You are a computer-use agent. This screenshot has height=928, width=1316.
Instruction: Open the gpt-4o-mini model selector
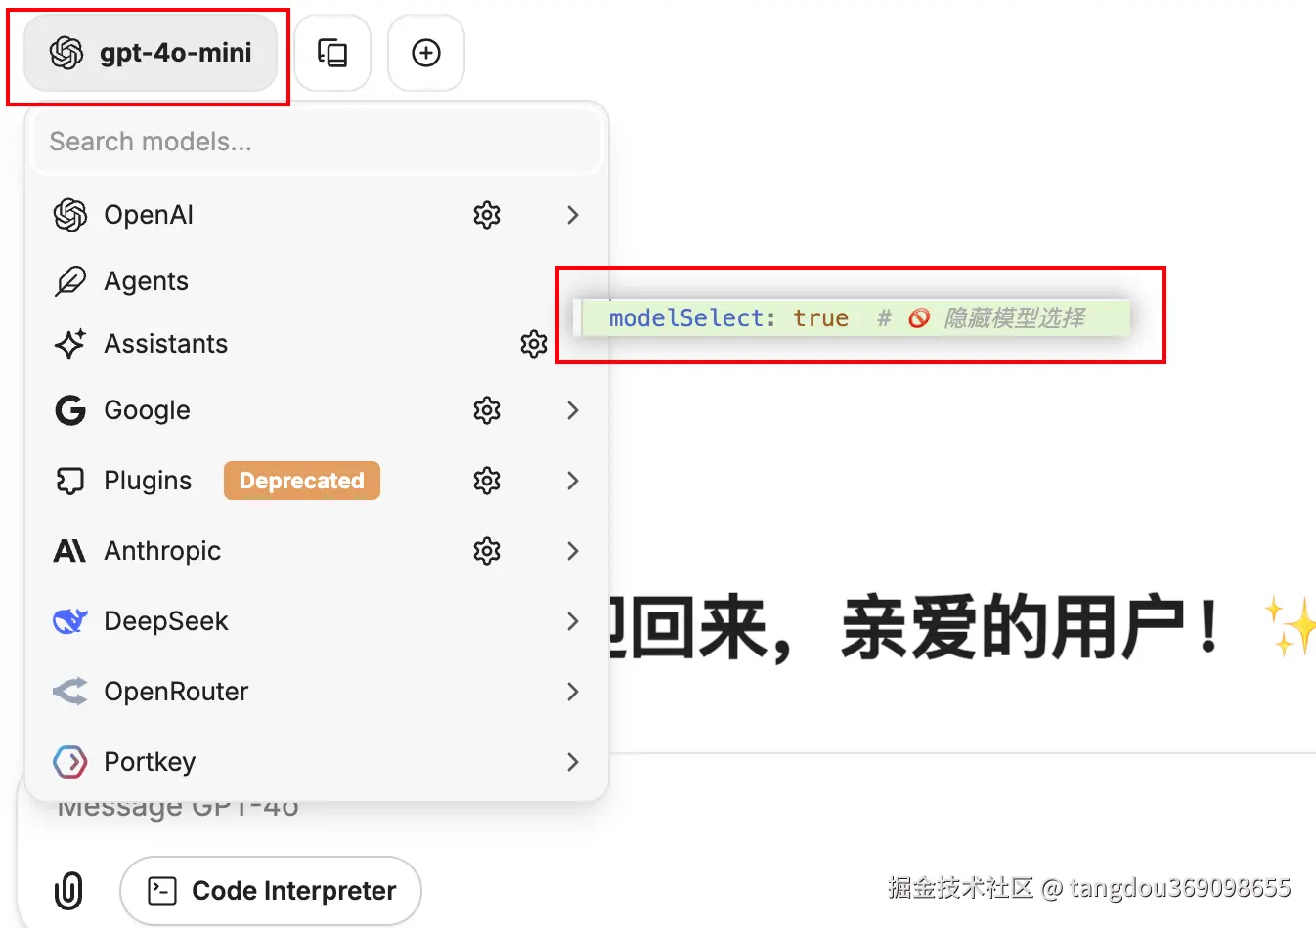[x=151, y=53]
